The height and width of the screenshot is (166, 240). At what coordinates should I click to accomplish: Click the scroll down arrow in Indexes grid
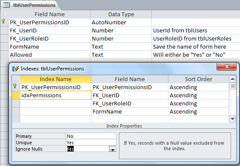(x=232, y=119)
